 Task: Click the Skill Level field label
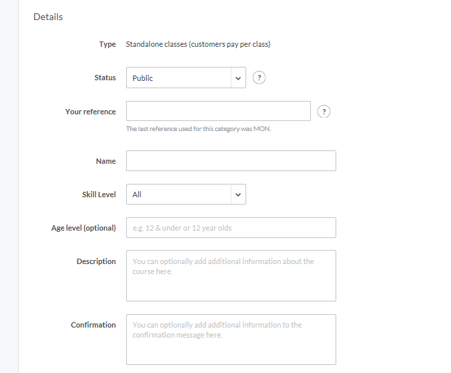pos(98,195)
